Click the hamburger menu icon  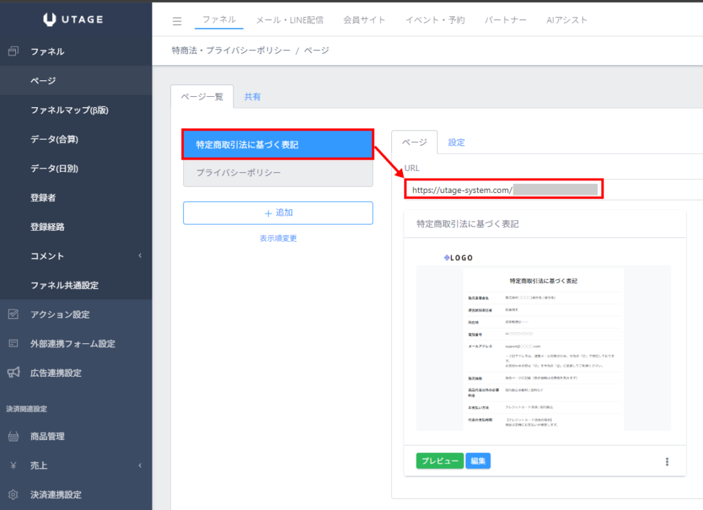point(177,21)
